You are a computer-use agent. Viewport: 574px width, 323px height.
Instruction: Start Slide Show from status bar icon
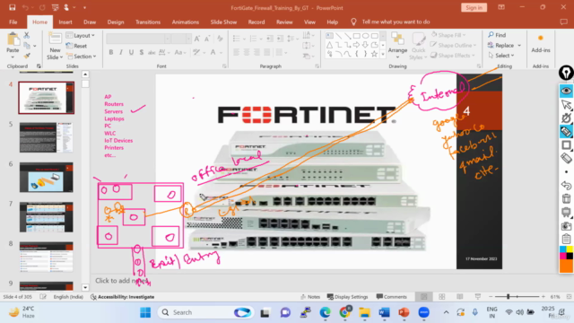click(x=478, y=297)
